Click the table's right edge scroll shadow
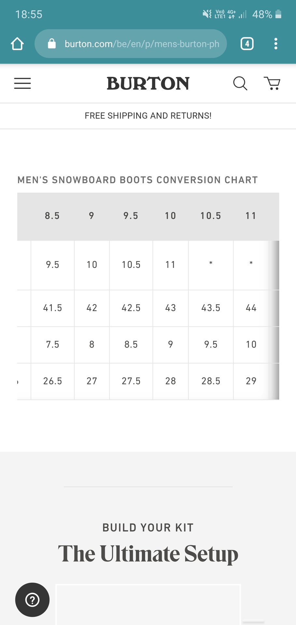The image size is (296, 625). coord(274,320)
